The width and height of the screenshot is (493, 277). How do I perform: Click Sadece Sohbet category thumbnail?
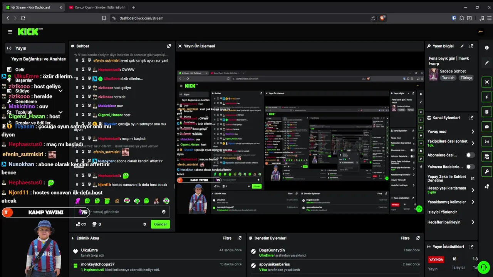[433, 74]
